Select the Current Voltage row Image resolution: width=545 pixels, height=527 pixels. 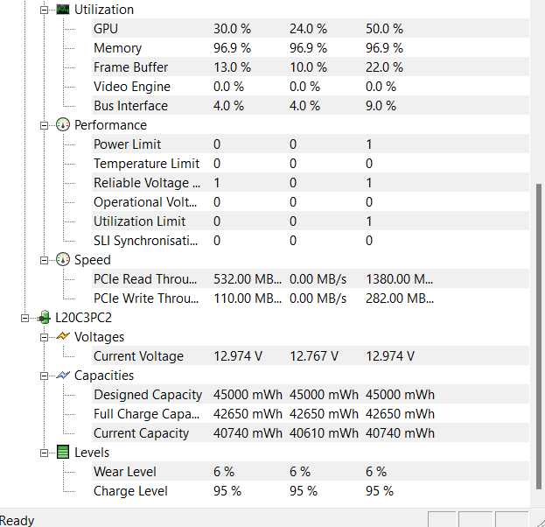pos(138,356)
